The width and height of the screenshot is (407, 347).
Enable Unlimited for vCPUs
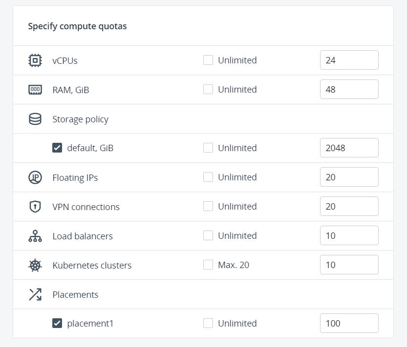point(208,60)
